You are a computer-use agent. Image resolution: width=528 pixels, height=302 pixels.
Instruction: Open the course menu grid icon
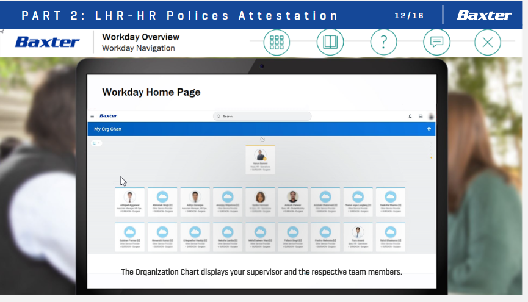tap(277, 42)
